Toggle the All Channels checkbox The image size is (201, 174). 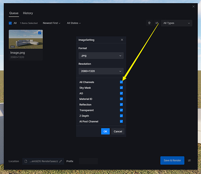click(121, 82)
